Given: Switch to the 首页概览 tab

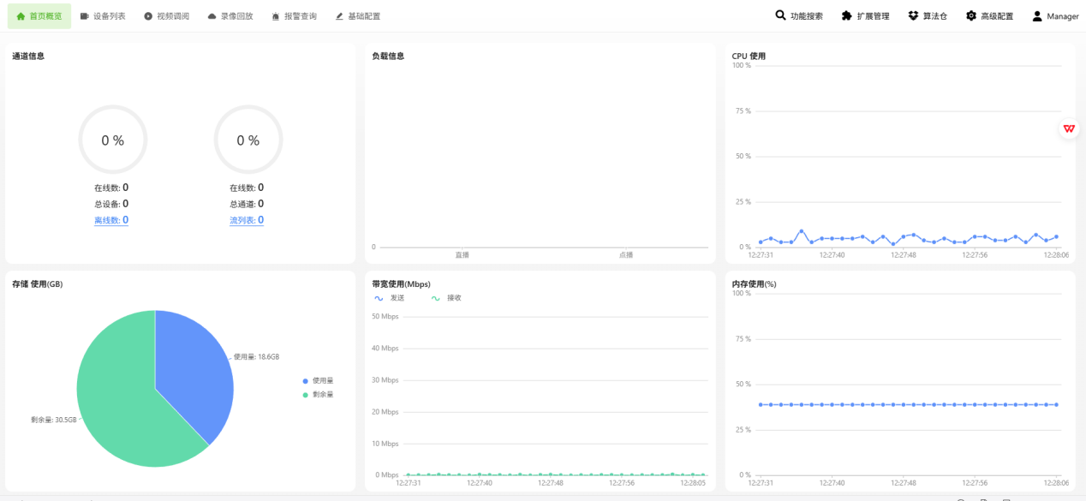Looking at the screenshot, I should coord(39,15).
